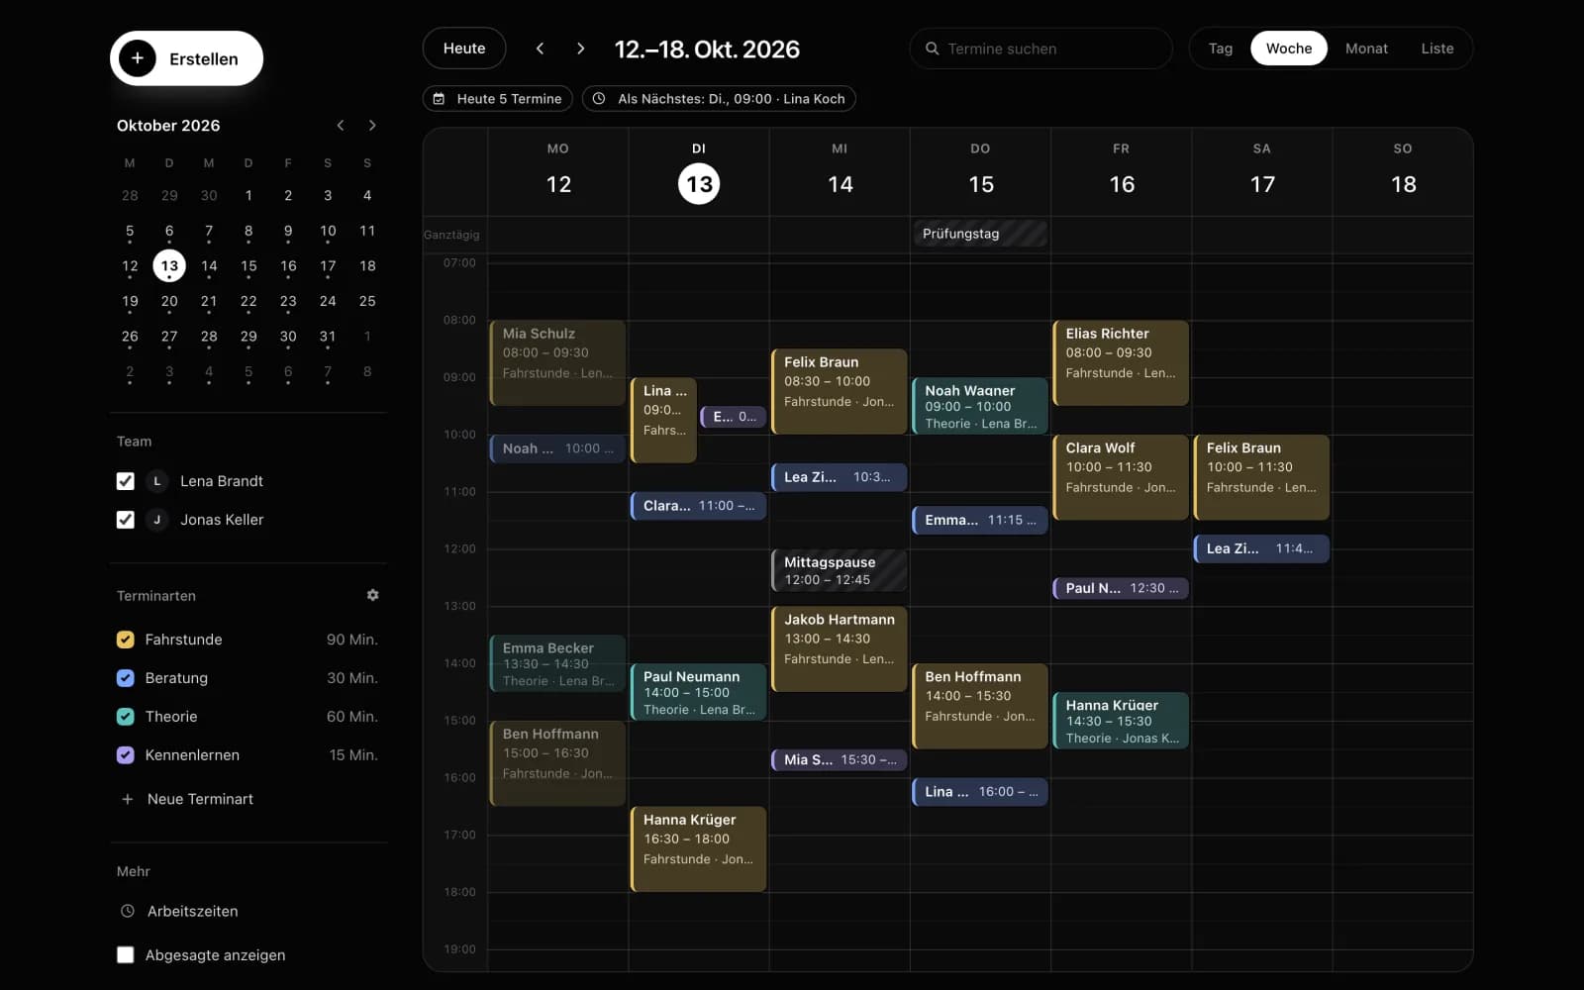The image size is (1584, 990).
Task: Click Neue Terminart link
Action: click(200, 799)
